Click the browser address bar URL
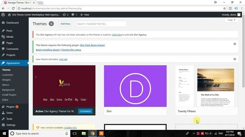The width and height of the screenshot is (245, 137). click(52, 8)
